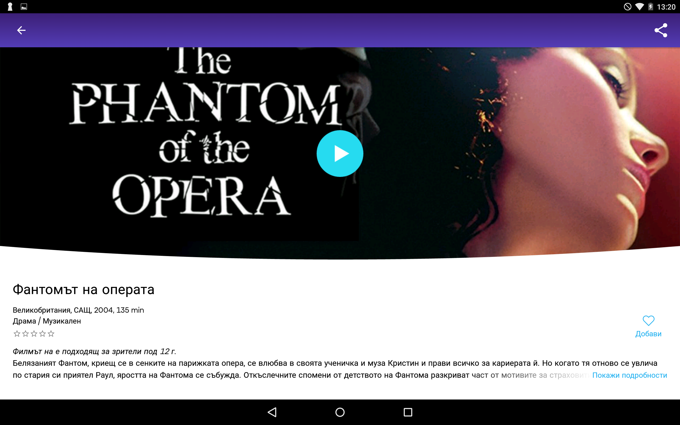Share this movie via the share icon
The image size is (680, 425).
pyautogui.click(x=661, y=30)
